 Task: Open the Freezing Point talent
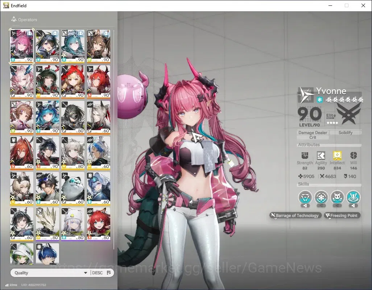[342, 216]
